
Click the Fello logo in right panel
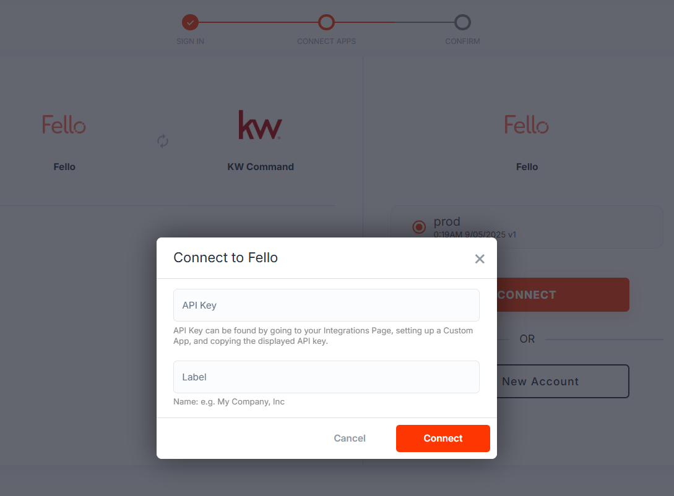coord(527,124)
